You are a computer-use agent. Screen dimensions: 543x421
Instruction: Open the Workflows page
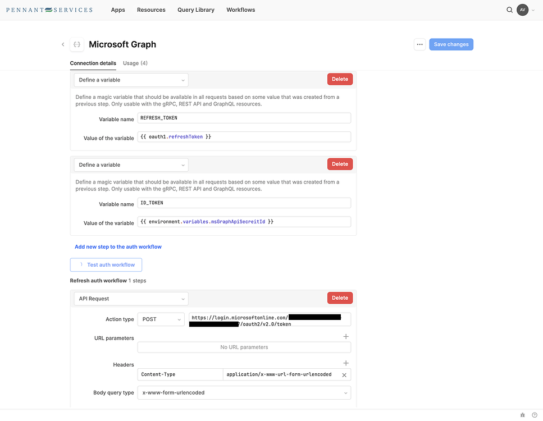(241, 10)
